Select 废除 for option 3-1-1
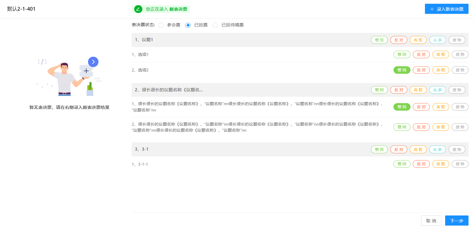Image resolution: width=474 pixels, height=227 pixels. (x=460, y=164)
